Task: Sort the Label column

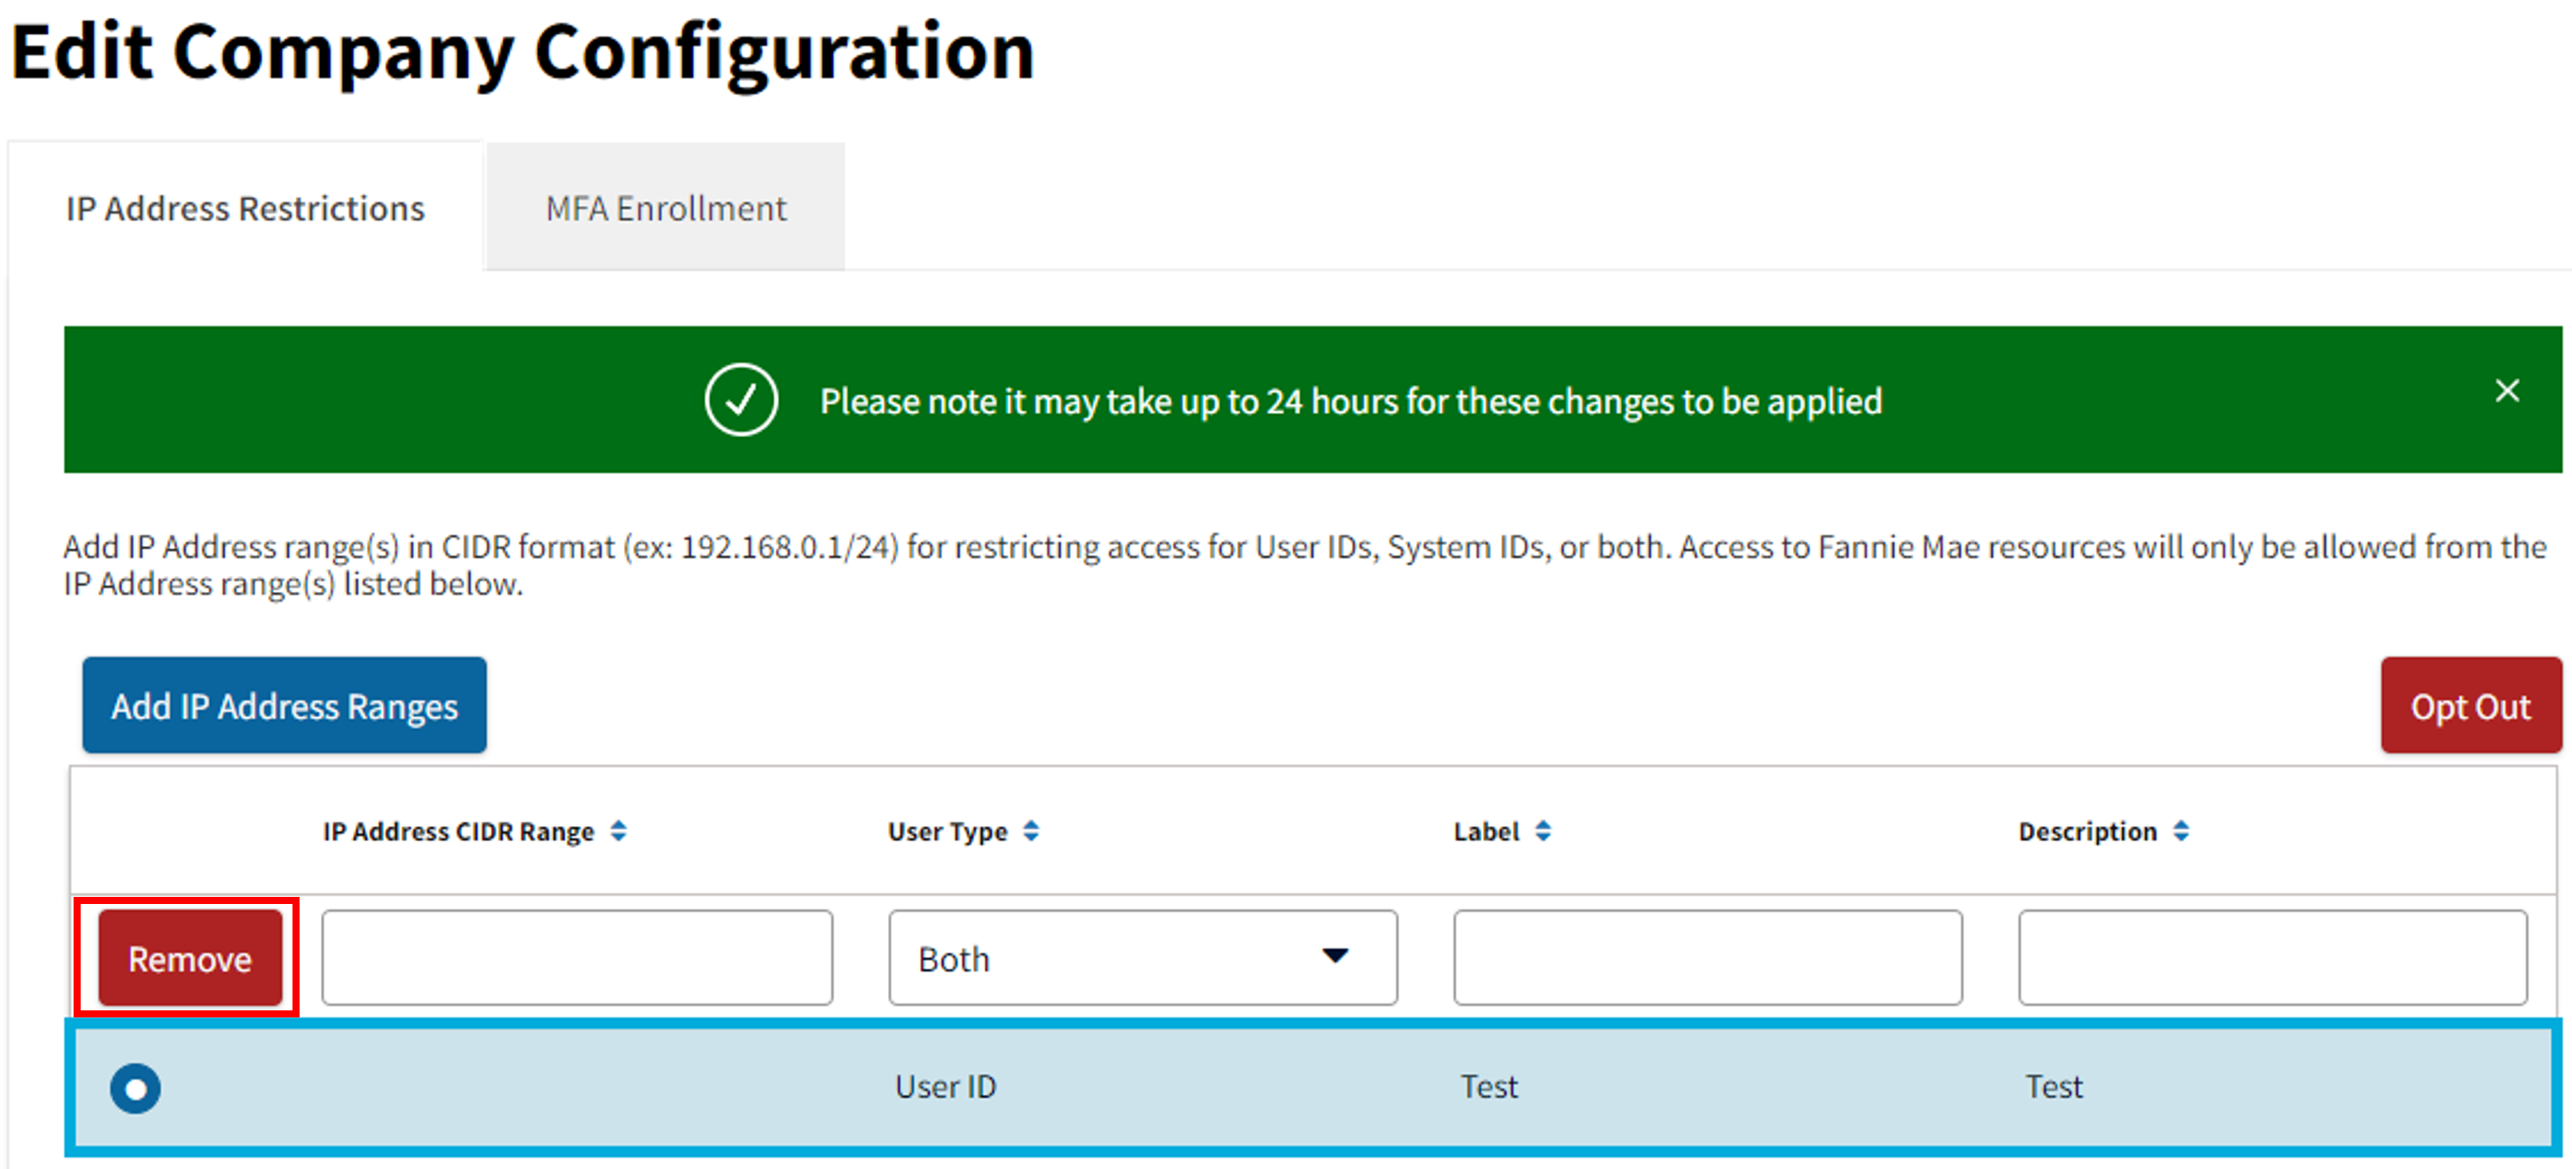Action: (1544, 830)
